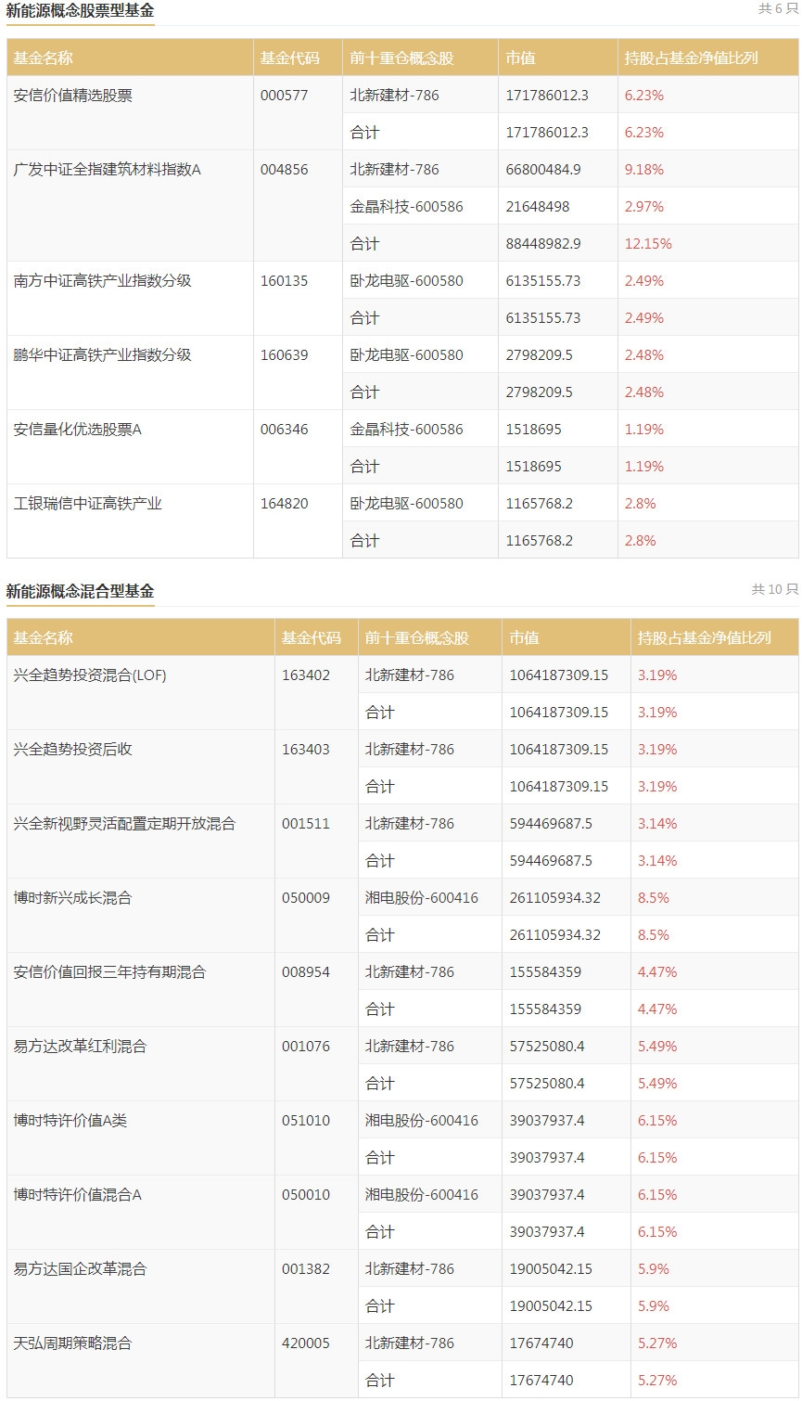Select fund name 安信价值精选股票
802x1401 pixels.
tap(73, 95)
